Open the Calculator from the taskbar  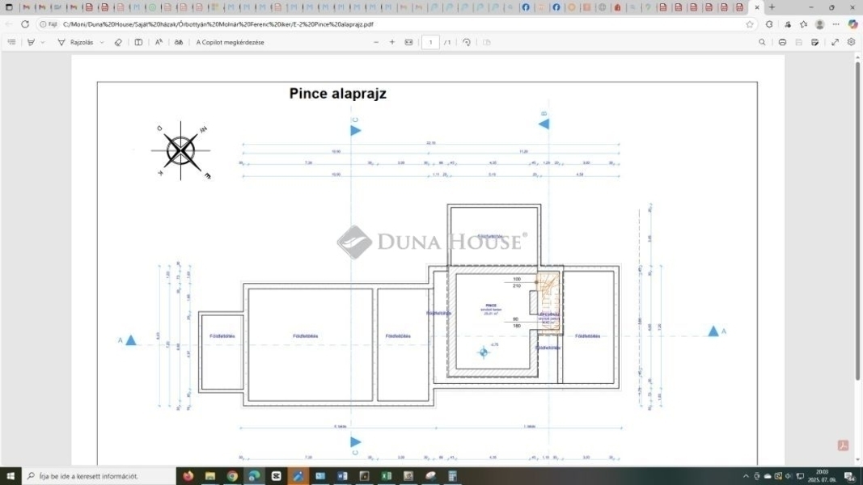pos(452,476)
